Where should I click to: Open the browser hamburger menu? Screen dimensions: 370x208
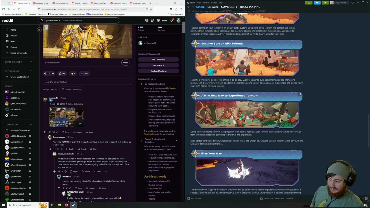(181, 9)
